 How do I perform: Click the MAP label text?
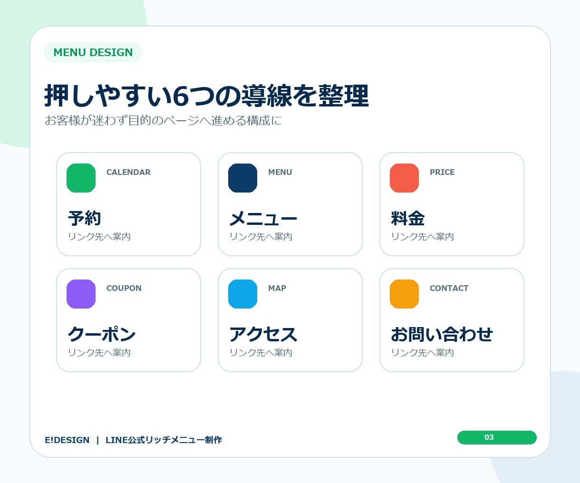277,288
